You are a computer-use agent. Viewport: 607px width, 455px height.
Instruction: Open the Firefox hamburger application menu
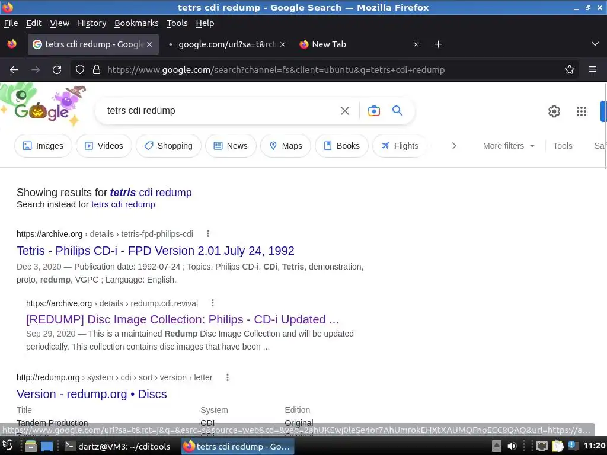coord(593,70)
